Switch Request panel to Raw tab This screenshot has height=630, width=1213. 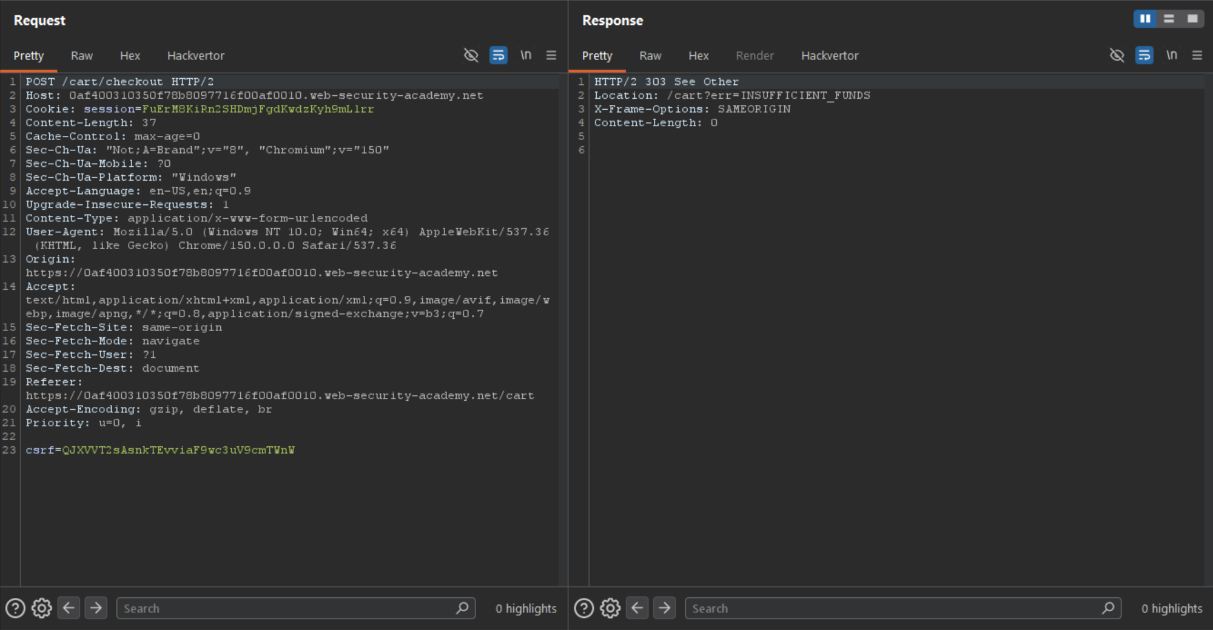coord(81,56)
